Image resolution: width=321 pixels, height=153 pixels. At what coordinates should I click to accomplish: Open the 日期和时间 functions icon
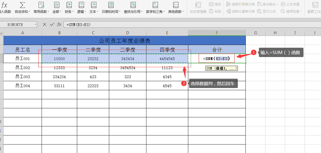[x=111, y=5]
